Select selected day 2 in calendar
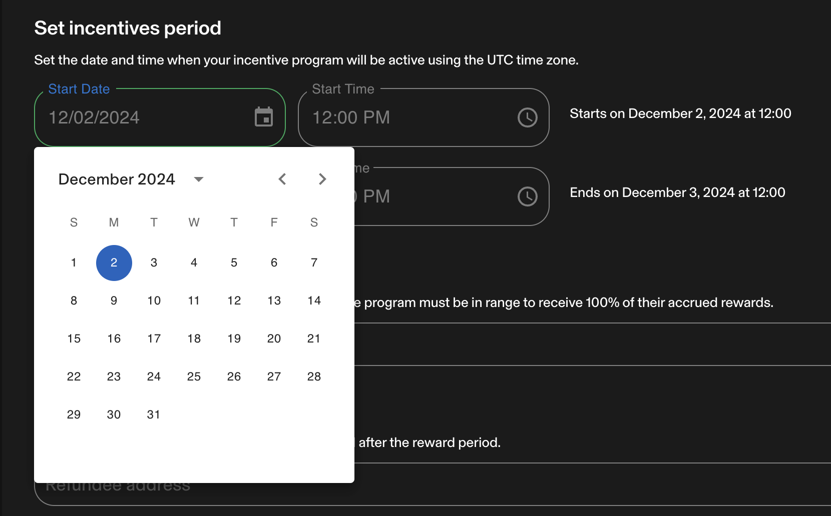This screenshot has width=831, height=516. [114, 262]
